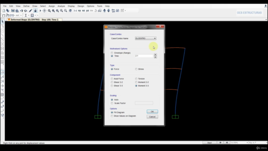Open the Display menu

click(x=71, y=6)
